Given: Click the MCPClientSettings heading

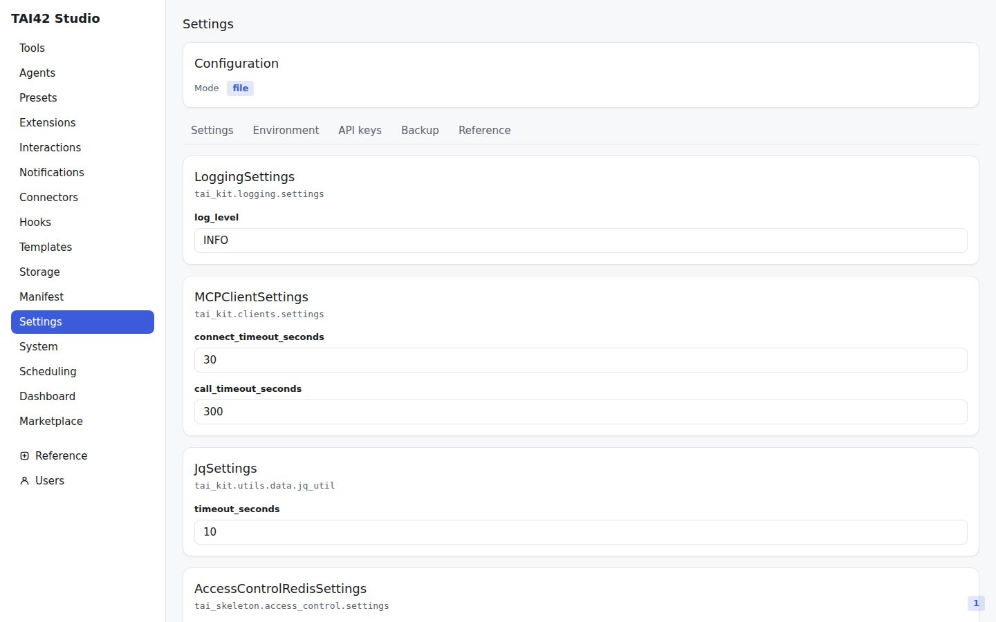Looking at the screenshot, I should coord(251,297).
